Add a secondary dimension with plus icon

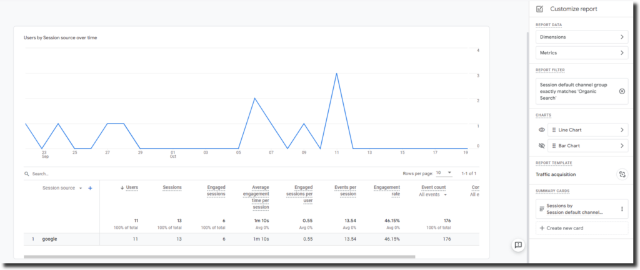pos(90,188)
